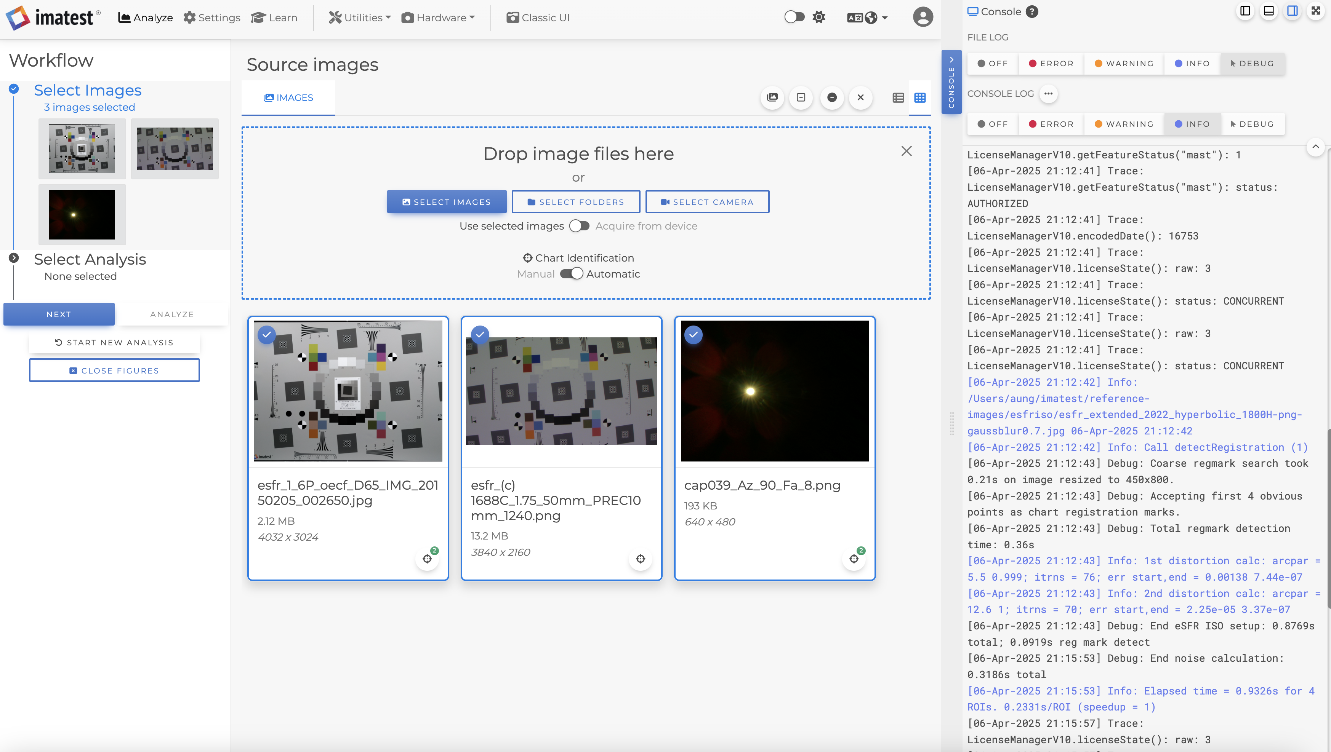Open chart identification on cap039 card
The height and width of the screenshot is (752, 1331).
pyautogui.click(x=854, y=558)
